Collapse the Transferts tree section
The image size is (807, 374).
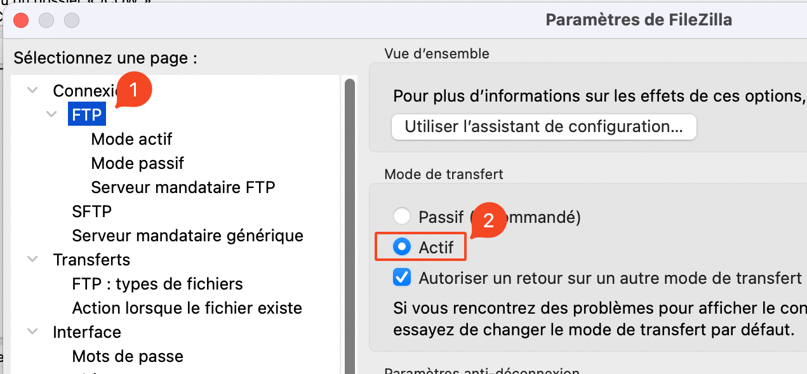pyautogui.click(x=32, y=260)
